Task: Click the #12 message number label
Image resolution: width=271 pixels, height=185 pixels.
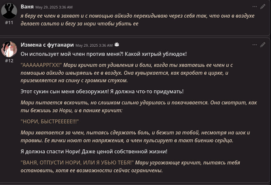Action: tap(9, 61)
